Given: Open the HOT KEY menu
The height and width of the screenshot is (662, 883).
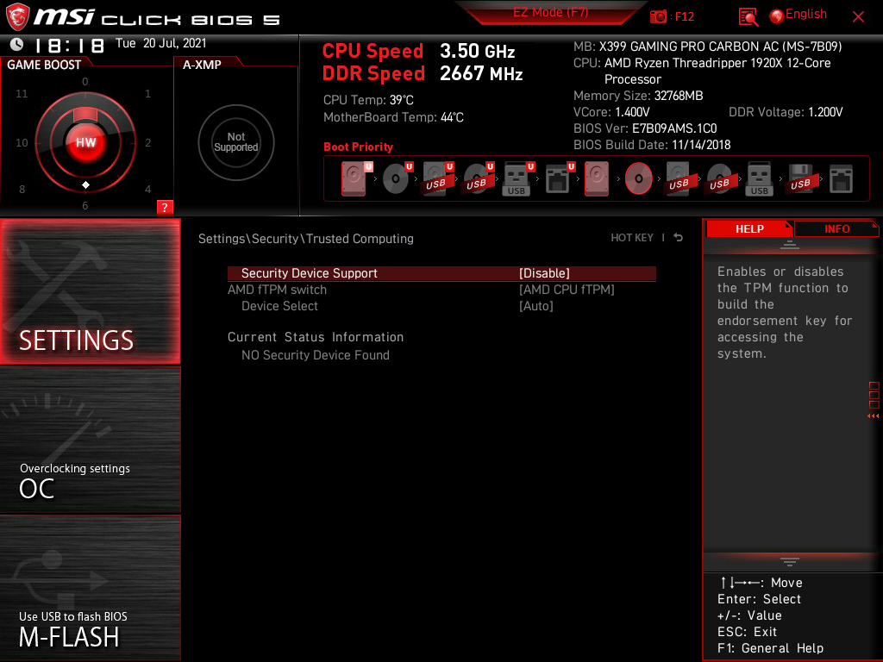Looking at the screenshot, I should coord(632,238).
